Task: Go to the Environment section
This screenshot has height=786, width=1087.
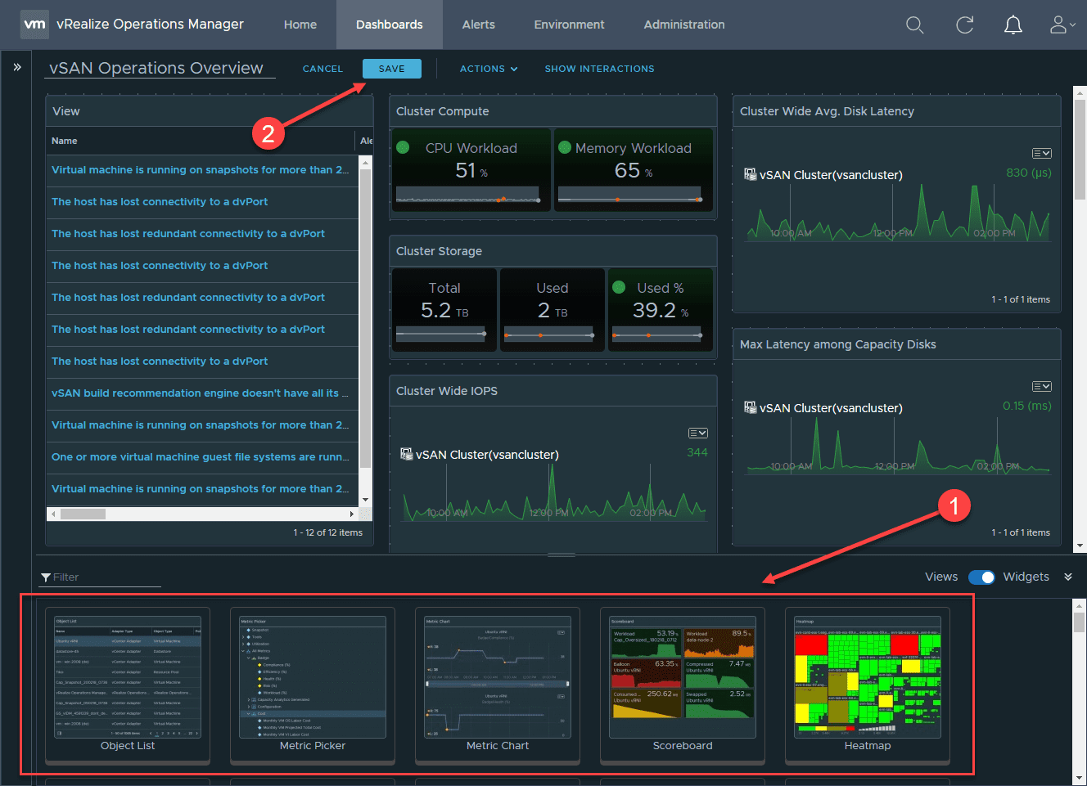Action: point(569,25)
